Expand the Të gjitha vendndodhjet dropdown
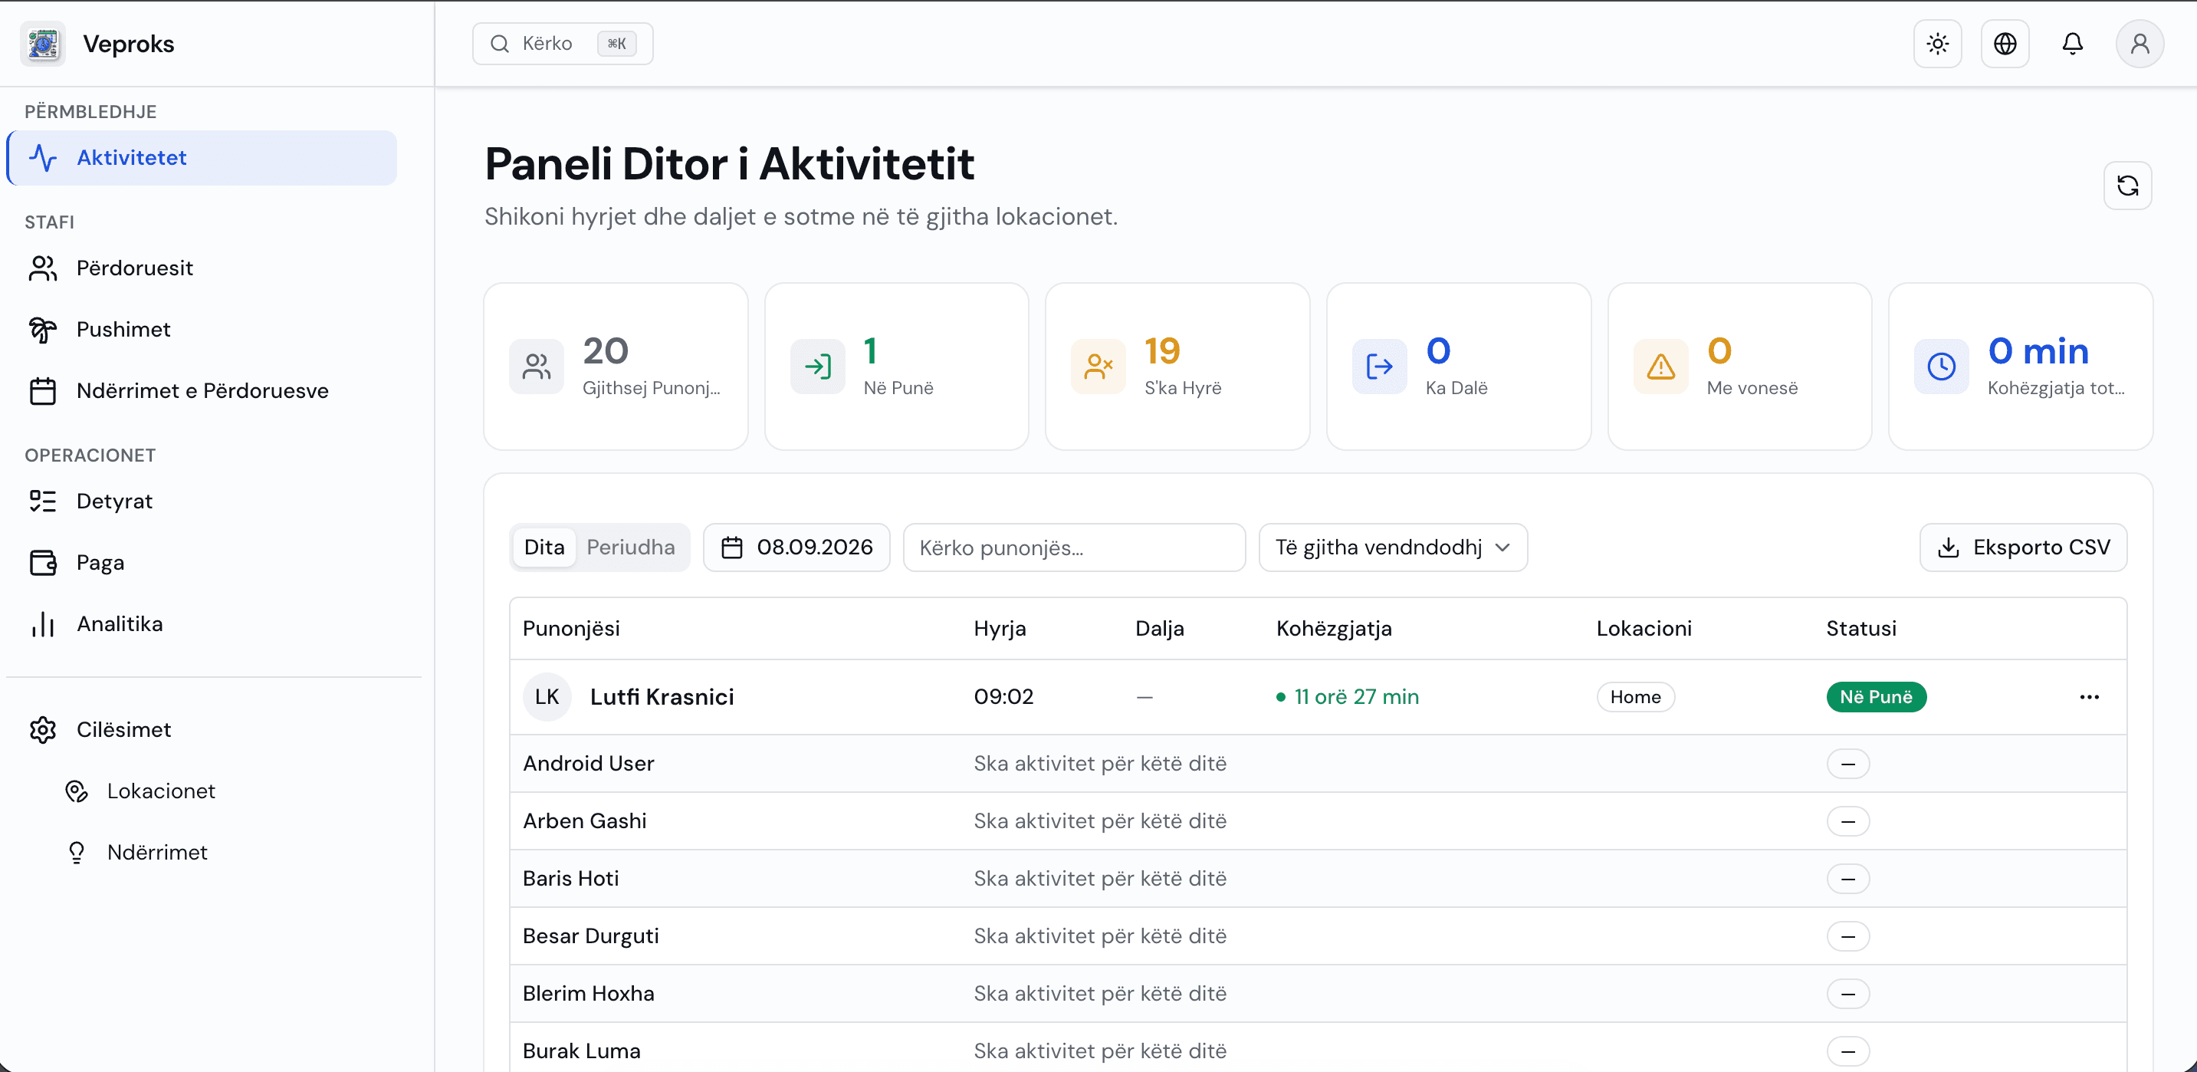This screenshot has width=2197, height=1072. click(1393, 547)
